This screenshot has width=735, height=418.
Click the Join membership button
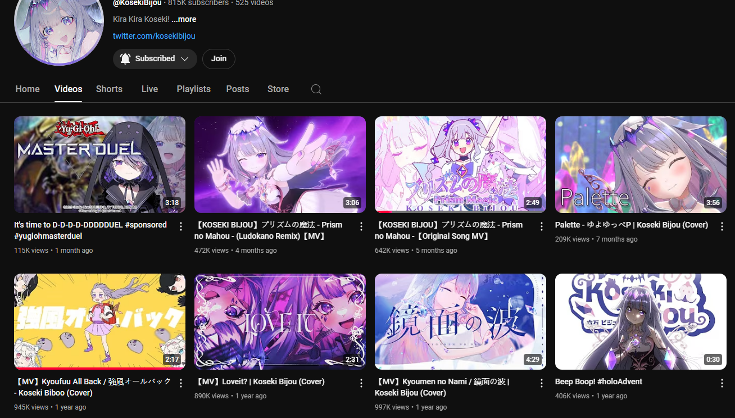pyautogui.click(x=219, y=58)
